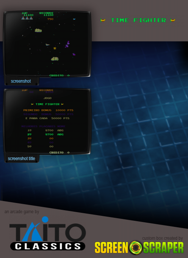The height and width of the screenshot is (258, 188).
Task: Click the small blue enemy ship near the 790 score
Action: point(74,19)
